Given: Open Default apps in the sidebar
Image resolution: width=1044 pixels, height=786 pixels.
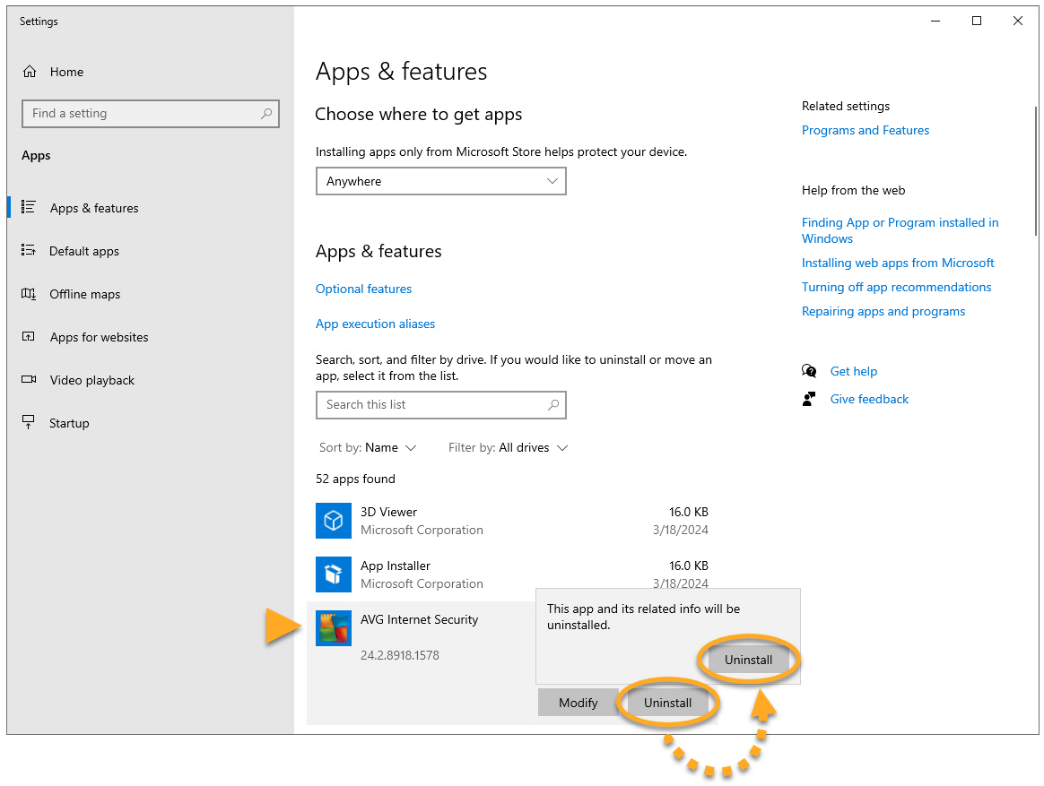Looking at the screenshot, I should (83, 251).
